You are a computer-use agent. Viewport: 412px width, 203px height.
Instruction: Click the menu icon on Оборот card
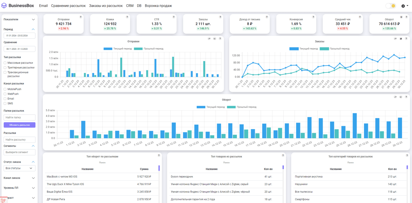coord(401,17)
